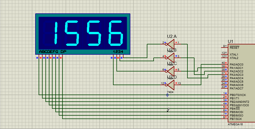This screenshot has height=129, width=255.
Task: Click the PA3/ADC3 pin label
Action: coord(237,75)
